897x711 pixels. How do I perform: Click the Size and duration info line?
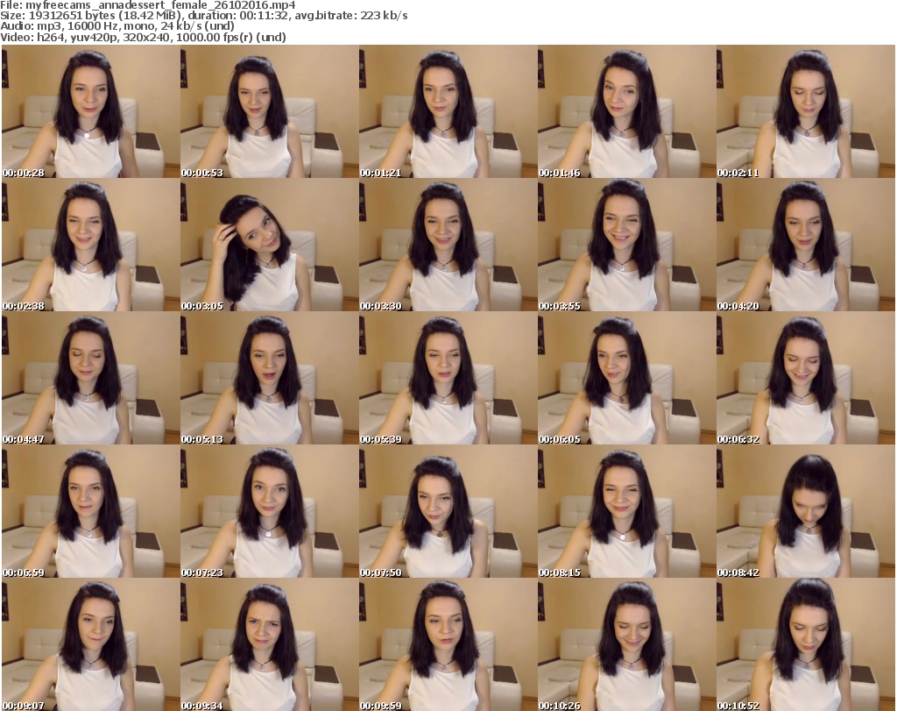pos(204,16)
